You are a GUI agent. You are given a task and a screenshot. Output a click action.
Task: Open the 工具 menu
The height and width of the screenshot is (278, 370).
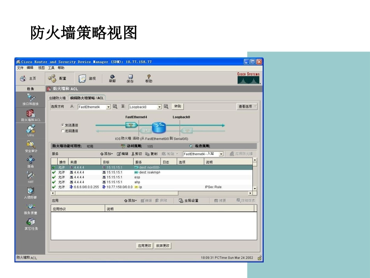[x=51, y=68]
